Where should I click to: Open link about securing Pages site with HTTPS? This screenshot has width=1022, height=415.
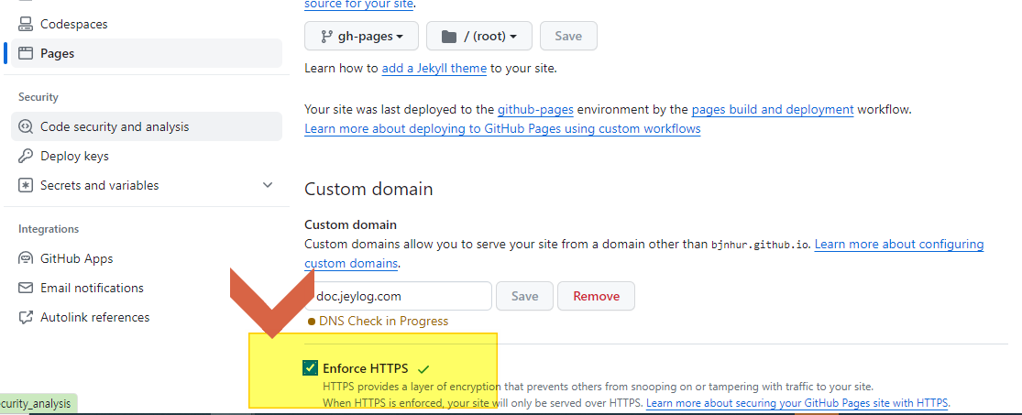pos(797,402)
